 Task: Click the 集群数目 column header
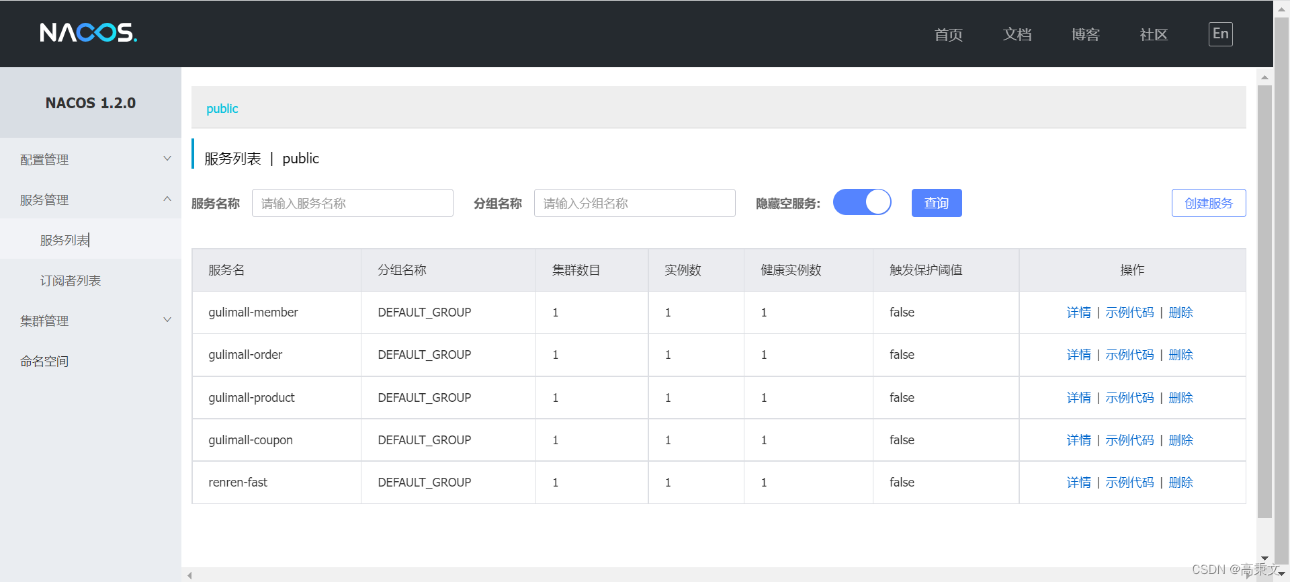[x=592, y=270]
